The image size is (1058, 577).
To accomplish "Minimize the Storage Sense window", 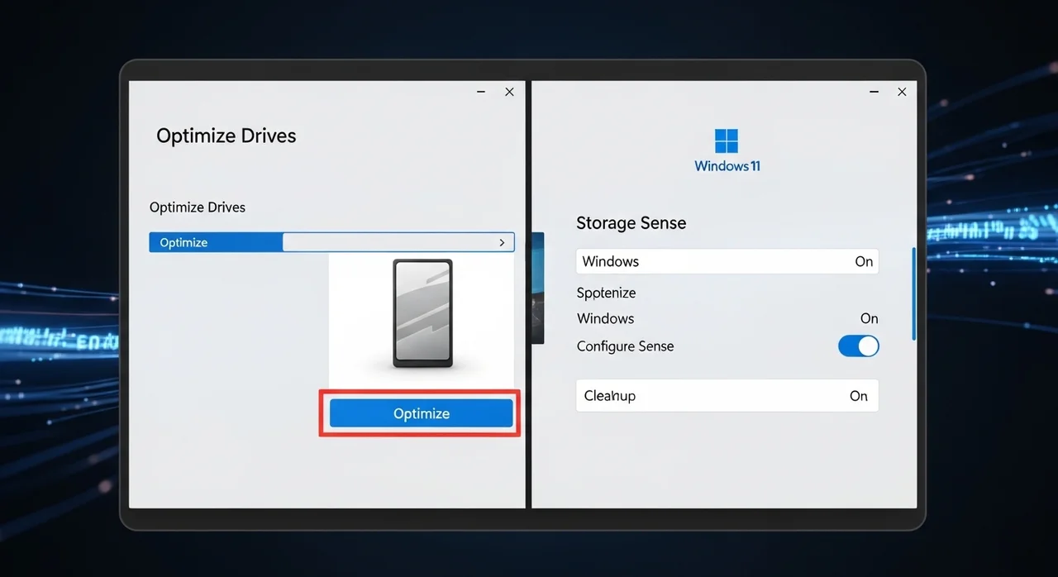I will pos(874,92).
